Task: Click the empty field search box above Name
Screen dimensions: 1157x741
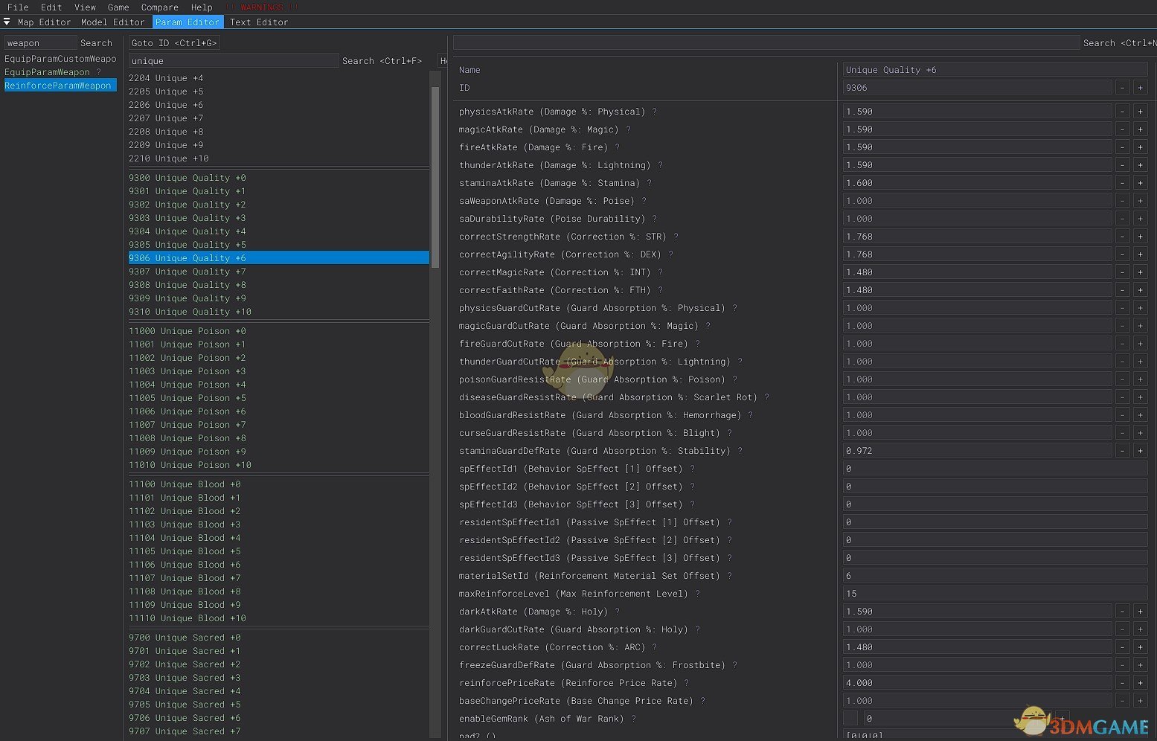Action: [x=766, y=43]
